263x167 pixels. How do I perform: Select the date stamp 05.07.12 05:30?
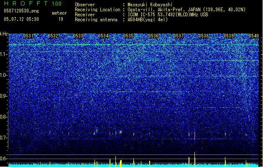click(21, 19)
